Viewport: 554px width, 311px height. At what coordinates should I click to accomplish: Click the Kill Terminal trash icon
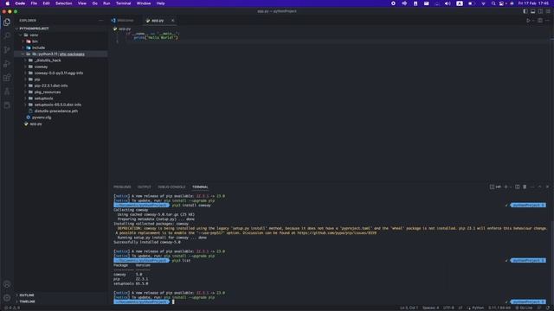[x=525, y=187]
